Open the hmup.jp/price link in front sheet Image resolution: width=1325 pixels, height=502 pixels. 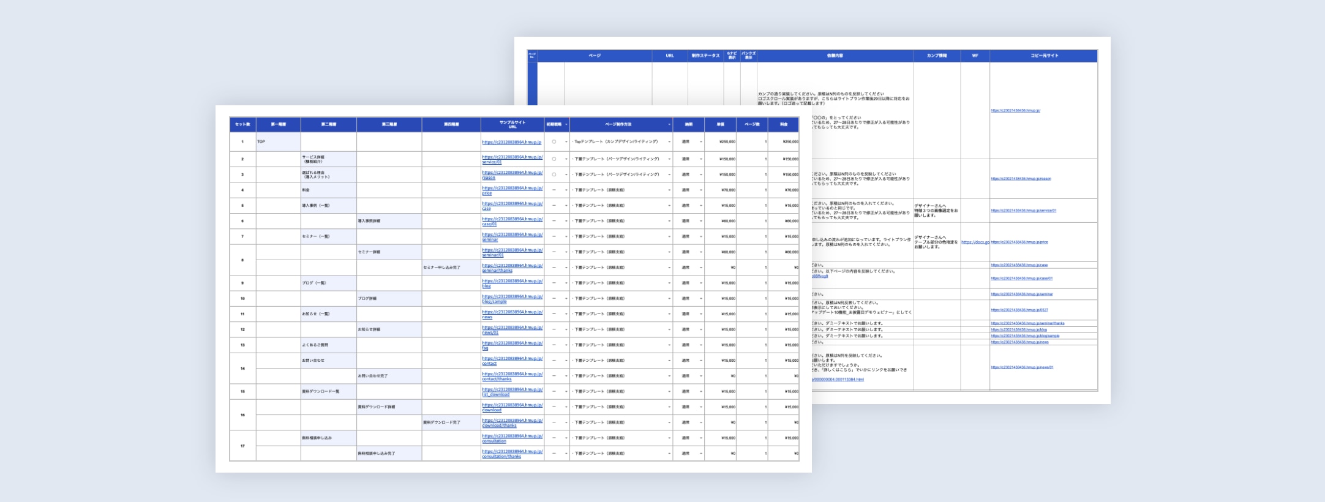pos(512,190)
